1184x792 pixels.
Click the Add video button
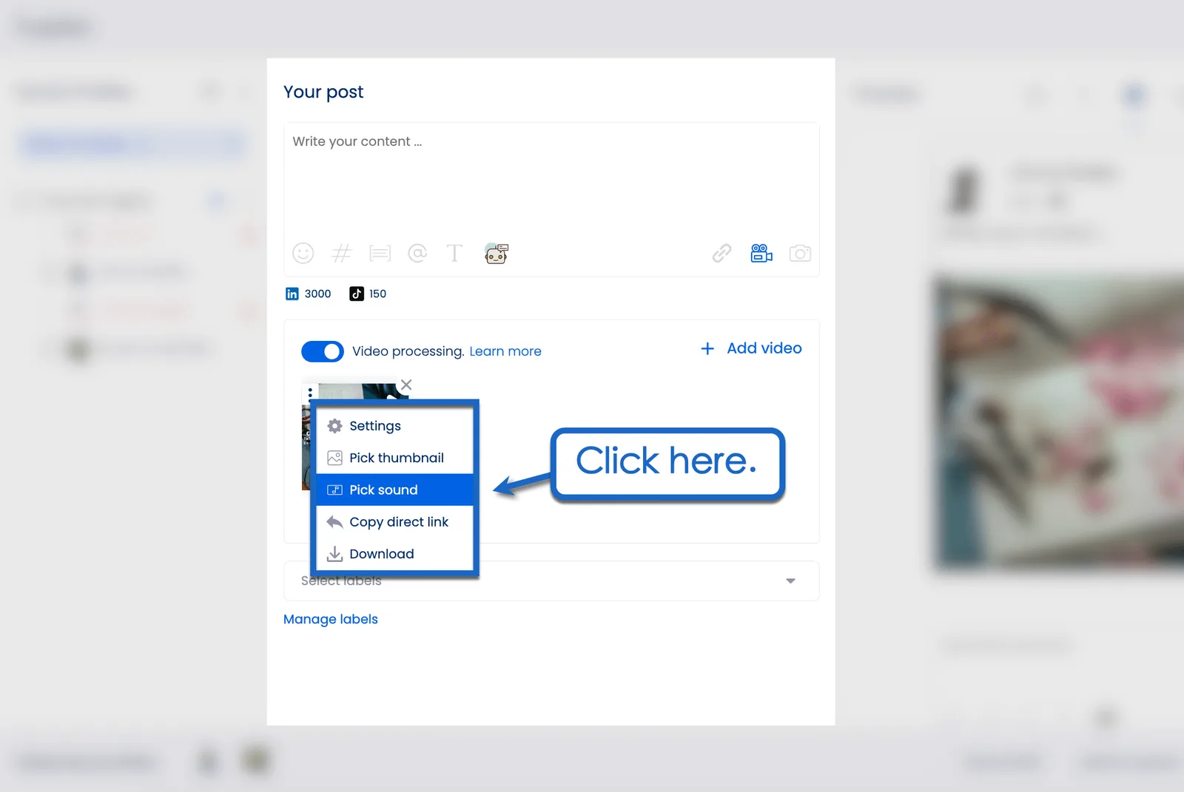click(751, 348)
